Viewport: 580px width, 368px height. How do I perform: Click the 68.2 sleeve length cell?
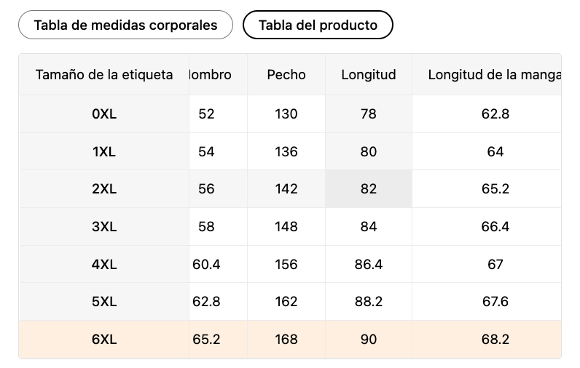(495, 340)
